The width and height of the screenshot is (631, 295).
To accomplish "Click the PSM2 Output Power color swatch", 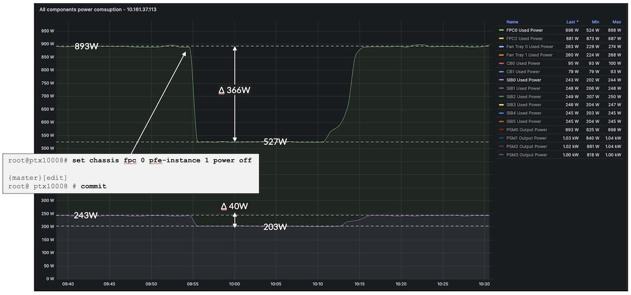I will (x=501, y=147).
